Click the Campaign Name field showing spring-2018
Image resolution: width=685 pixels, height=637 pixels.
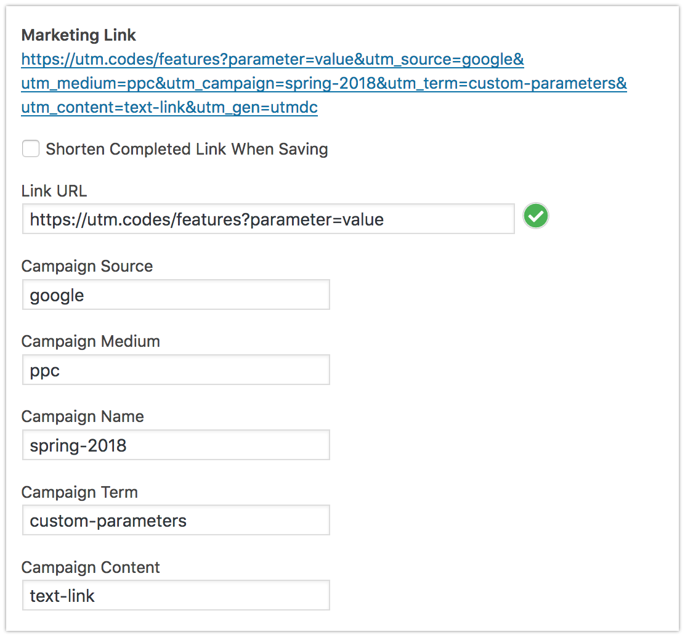tap(176, 445)
